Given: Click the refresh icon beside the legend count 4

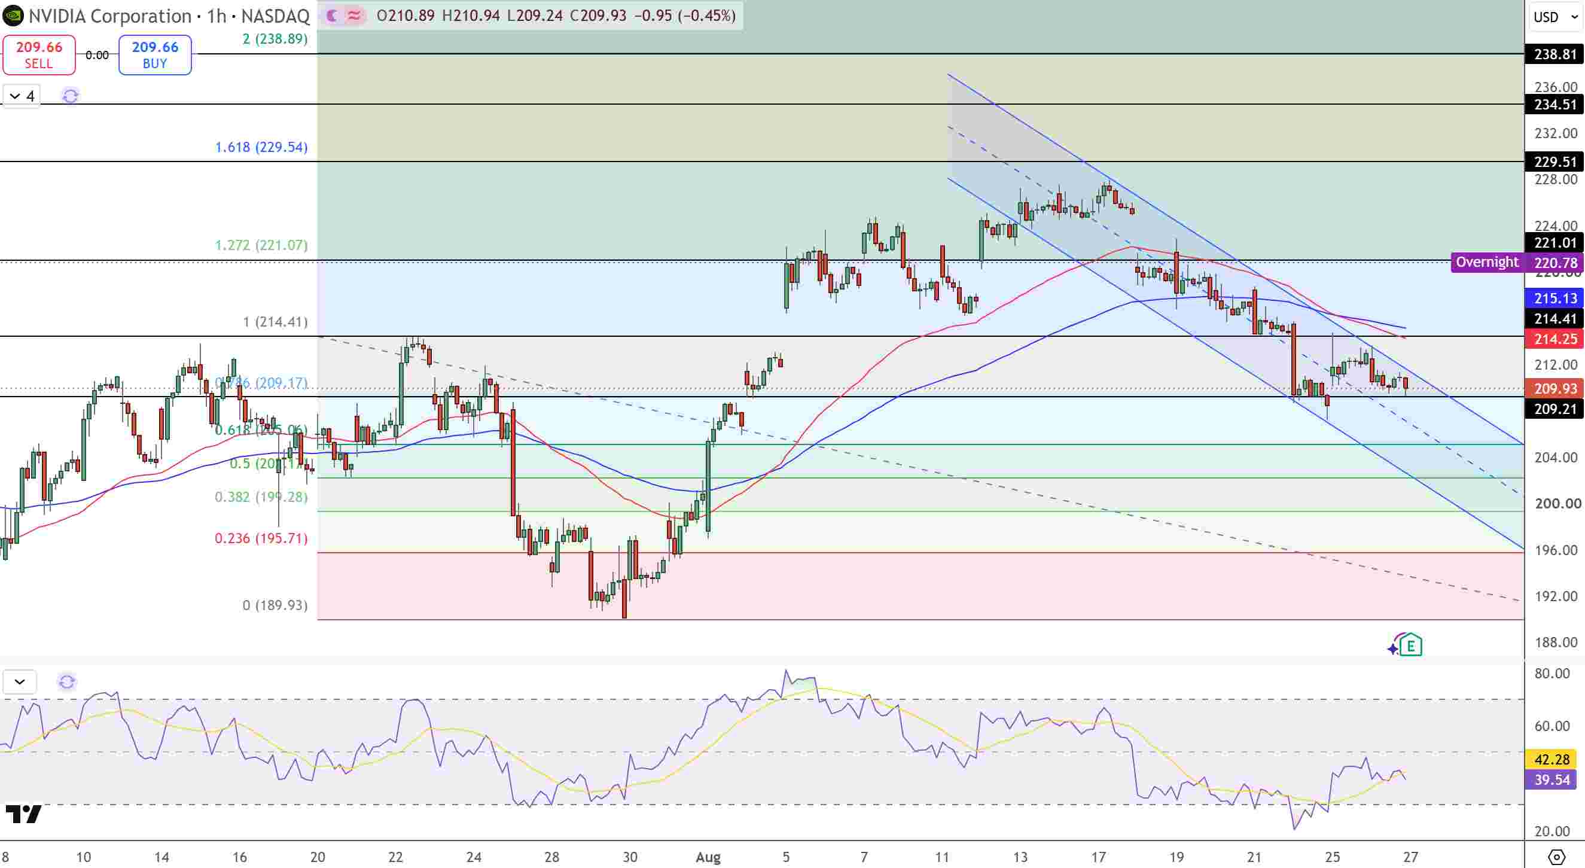Looking at the screenshot, I should point(70,96).
